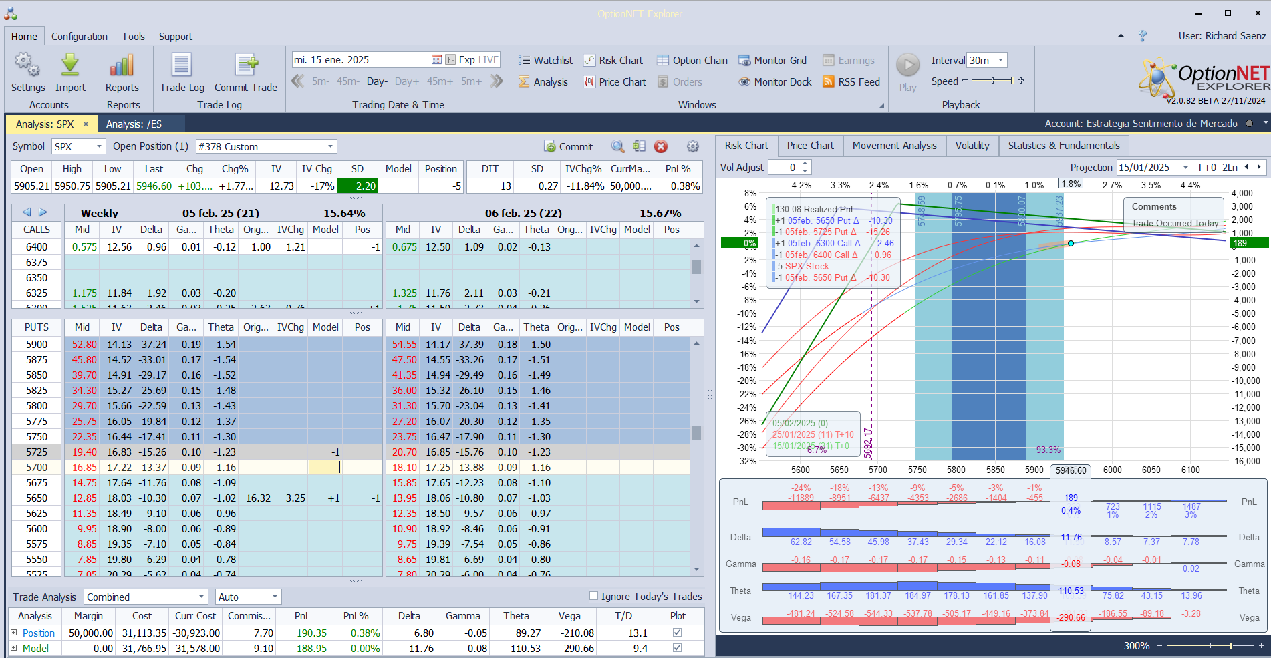Click the Play playback button

click(x=907, y=65)
